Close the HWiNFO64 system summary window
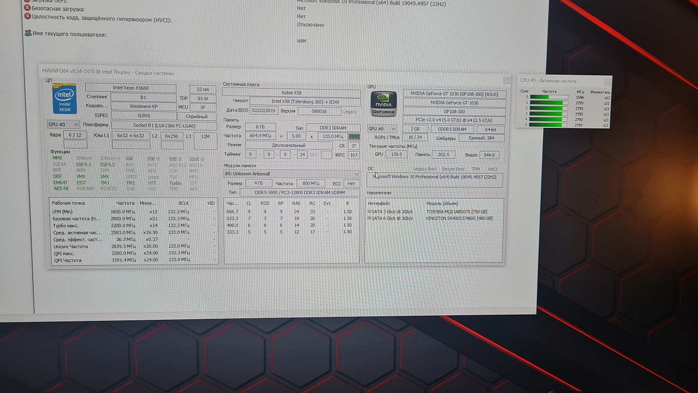The height and width of the screenshot is (393, 698). pos(506,80)
